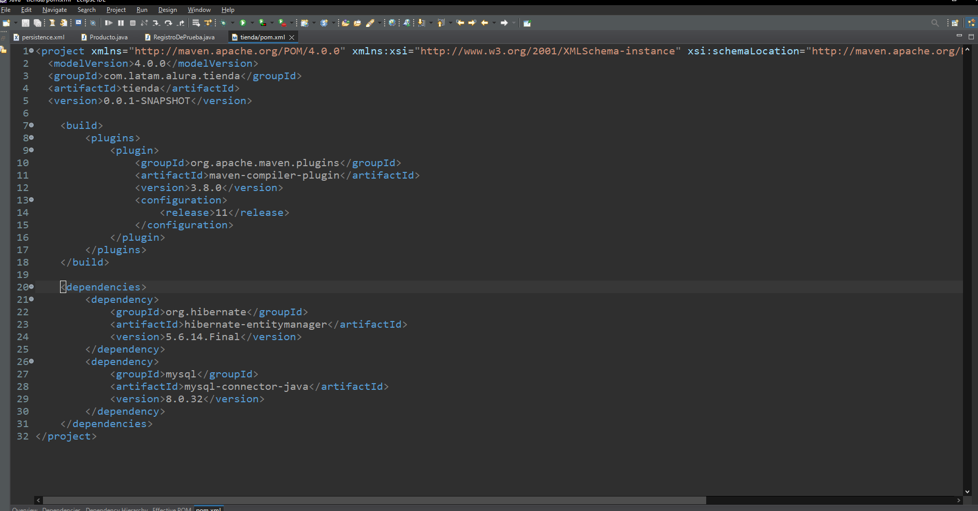
Task: Click the green Run icon
Action: tap(243, 23)
